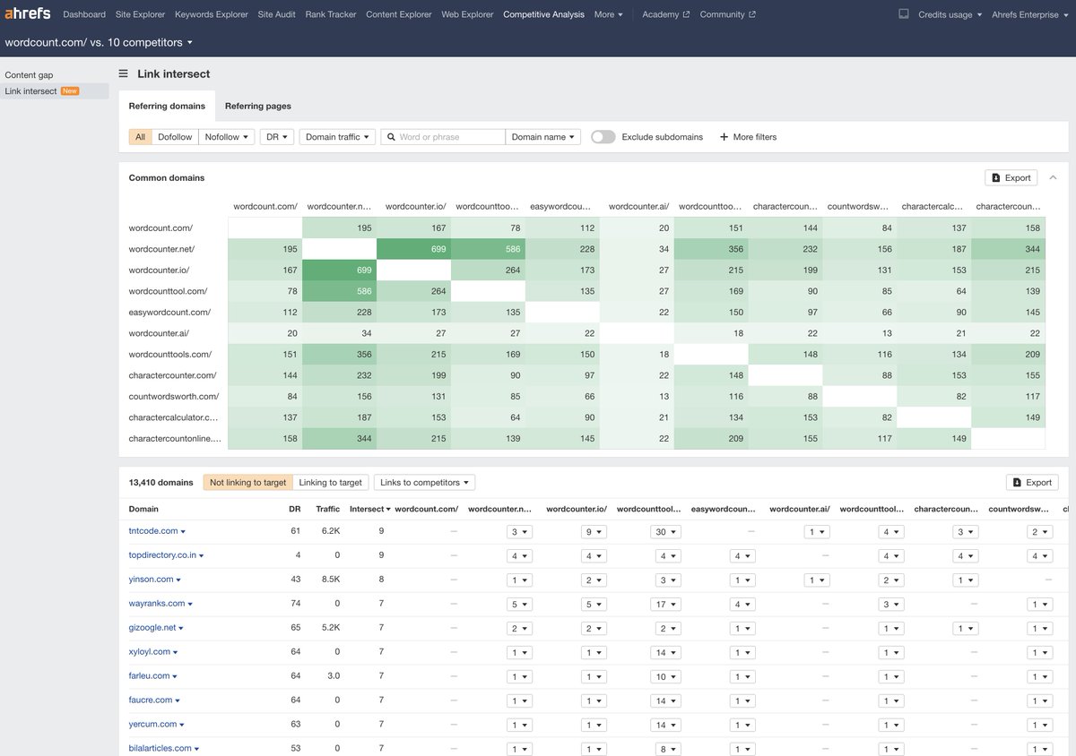
Task: Toggle Exclude subdomains switch
Action: (603, 137)
